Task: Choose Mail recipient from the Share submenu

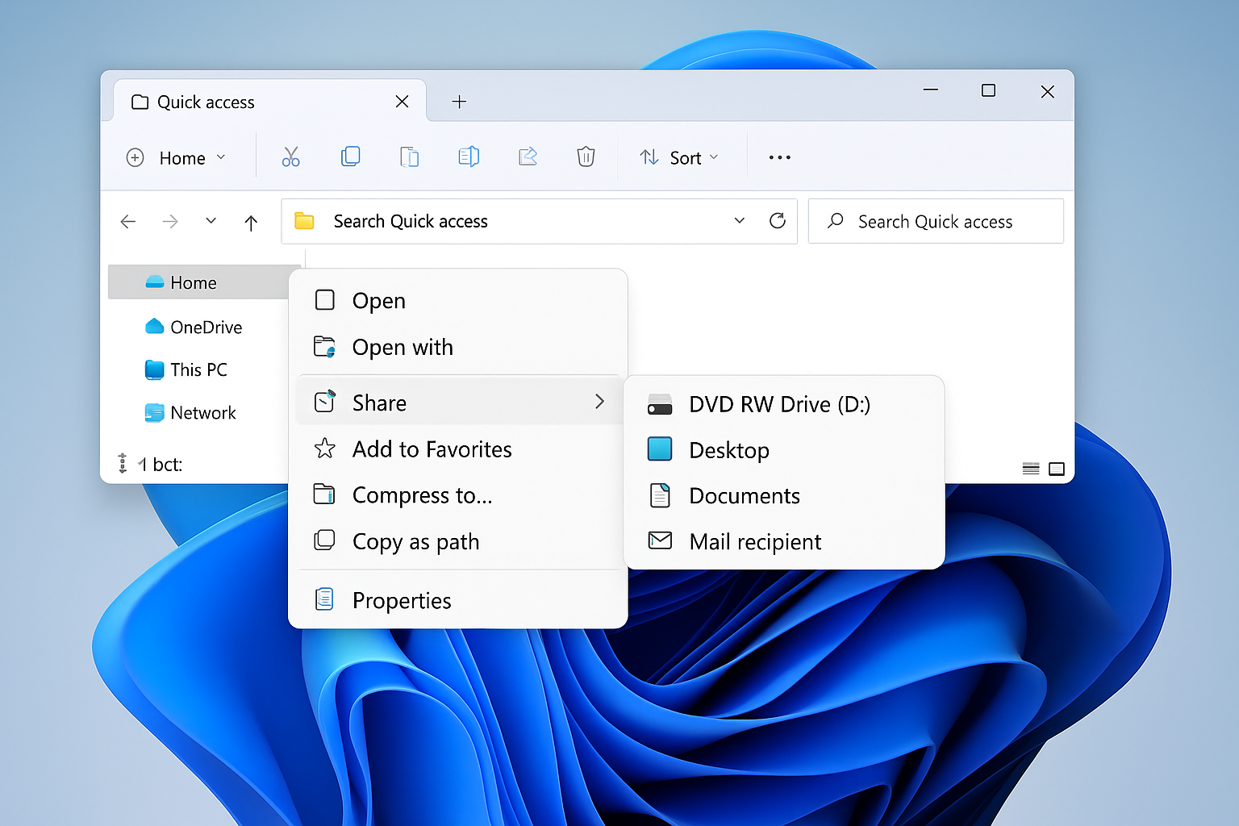Action: [x=754, y=541]
